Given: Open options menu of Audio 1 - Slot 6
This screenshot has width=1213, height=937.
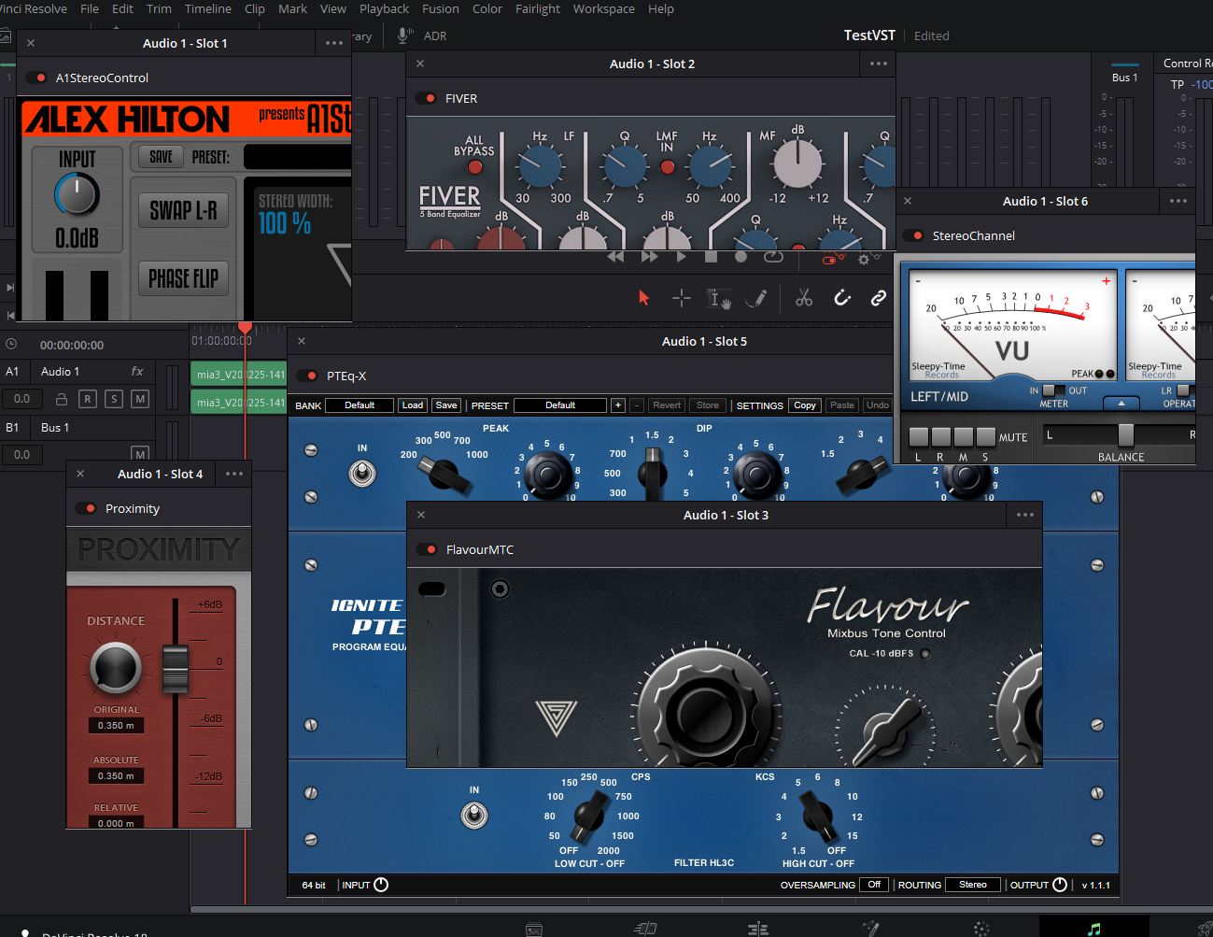Looking at the screenshot, I should [x=1178, y=201].
